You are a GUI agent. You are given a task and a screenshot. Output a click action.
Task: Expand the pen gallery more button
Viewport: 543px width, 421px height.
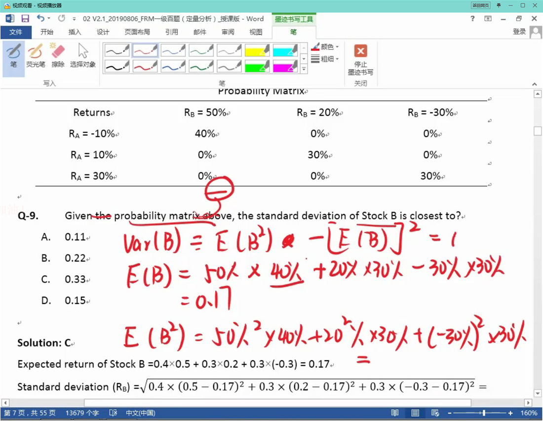[304, 70]
